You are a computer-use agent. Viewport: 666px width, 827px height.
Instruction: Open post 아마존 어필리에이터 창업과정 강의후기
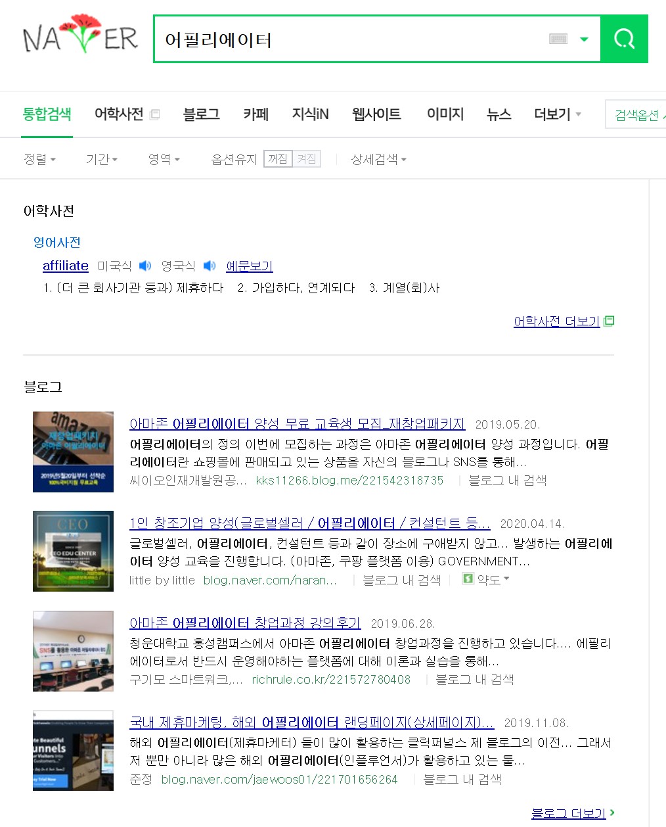tap(245, 623)
